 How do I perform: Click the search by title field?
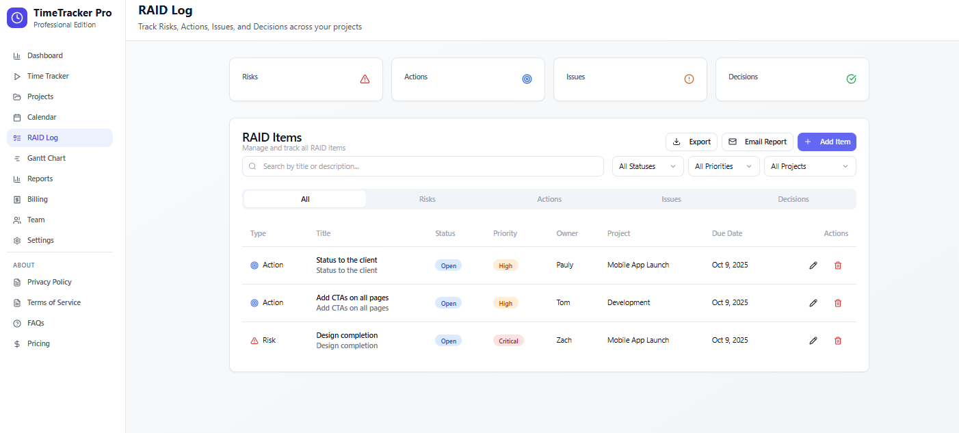coord(423,166)
